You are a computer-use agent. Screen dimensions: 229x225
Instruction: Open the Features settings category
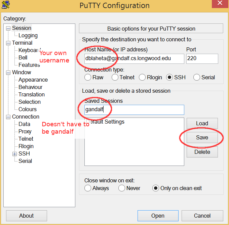pyautogui.click(x=29, y=65)
